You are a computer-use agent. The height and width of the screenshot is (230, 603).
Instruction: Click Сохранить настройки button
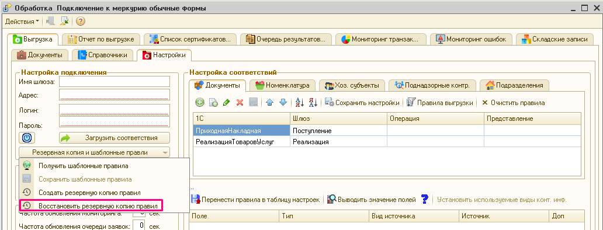[362, 103]
